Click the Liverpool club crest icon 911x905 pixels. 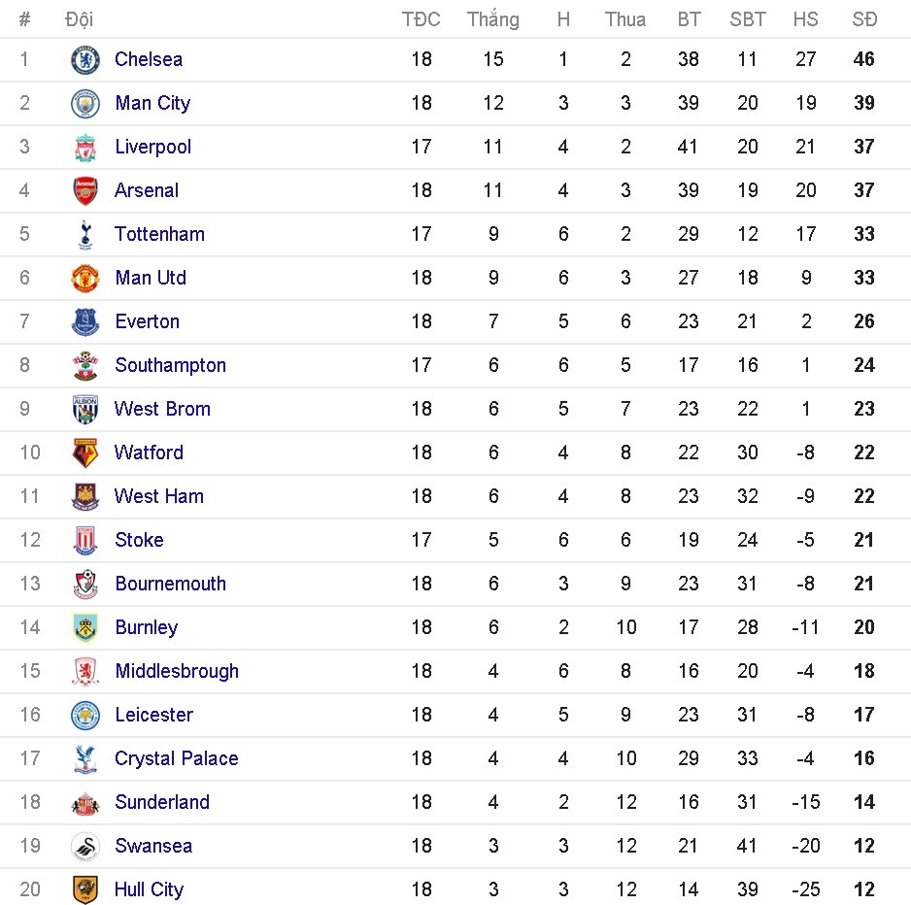pyautogui.click(x=85, y=148)
